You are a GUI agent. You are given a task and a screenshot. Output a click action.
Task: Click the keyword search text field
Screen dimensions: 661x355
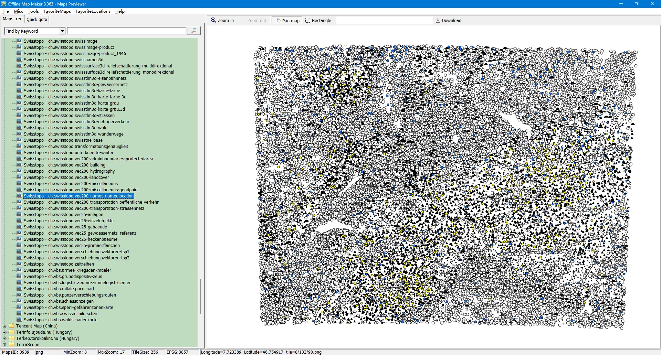tap(126, 31)
